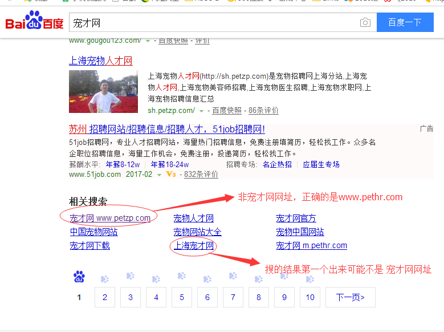
Task: Click the paw icon above page 2
Action: pyautogui.click(x=105, y=279)
